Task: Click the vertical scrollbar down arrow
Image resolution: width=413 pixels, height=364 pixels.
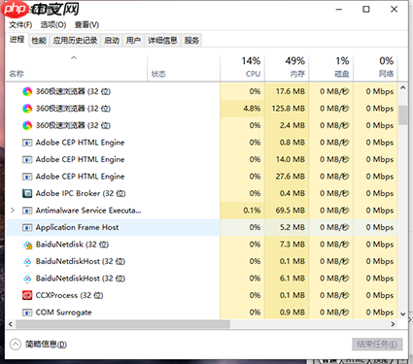Action: click(x=403, y=314)
